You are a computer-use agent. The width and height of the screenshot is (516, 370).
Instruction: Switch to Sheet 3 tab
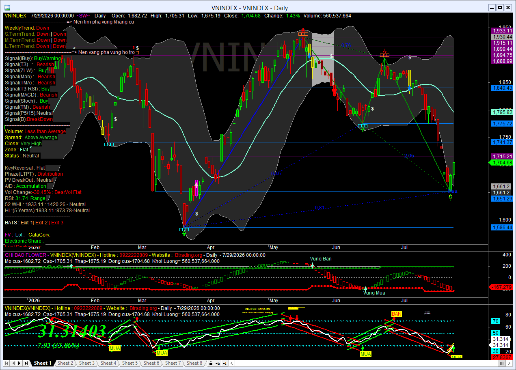pyautogui.click(x=86, y=363)
